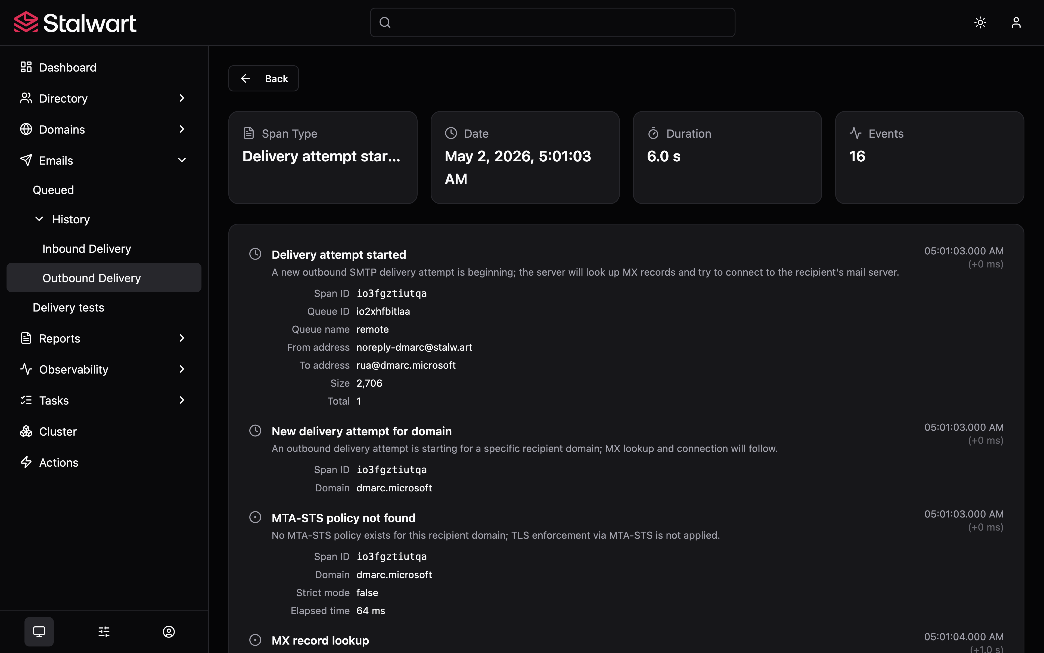
Task: Select Outbound Delivery in sidebar
Action: pyautogui.click(x=104, y=278)
